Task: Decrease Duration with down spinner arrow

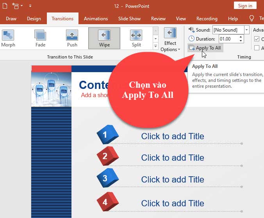Action: [x=241, y=41]
